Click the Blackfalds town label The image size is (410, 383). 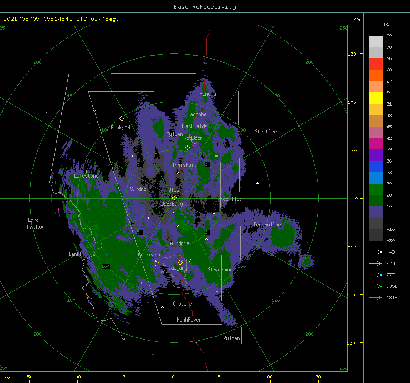(194, 126)
